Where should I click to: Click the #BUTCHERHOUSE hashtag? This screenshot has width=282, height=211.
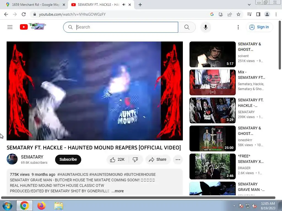click(140, 174)
